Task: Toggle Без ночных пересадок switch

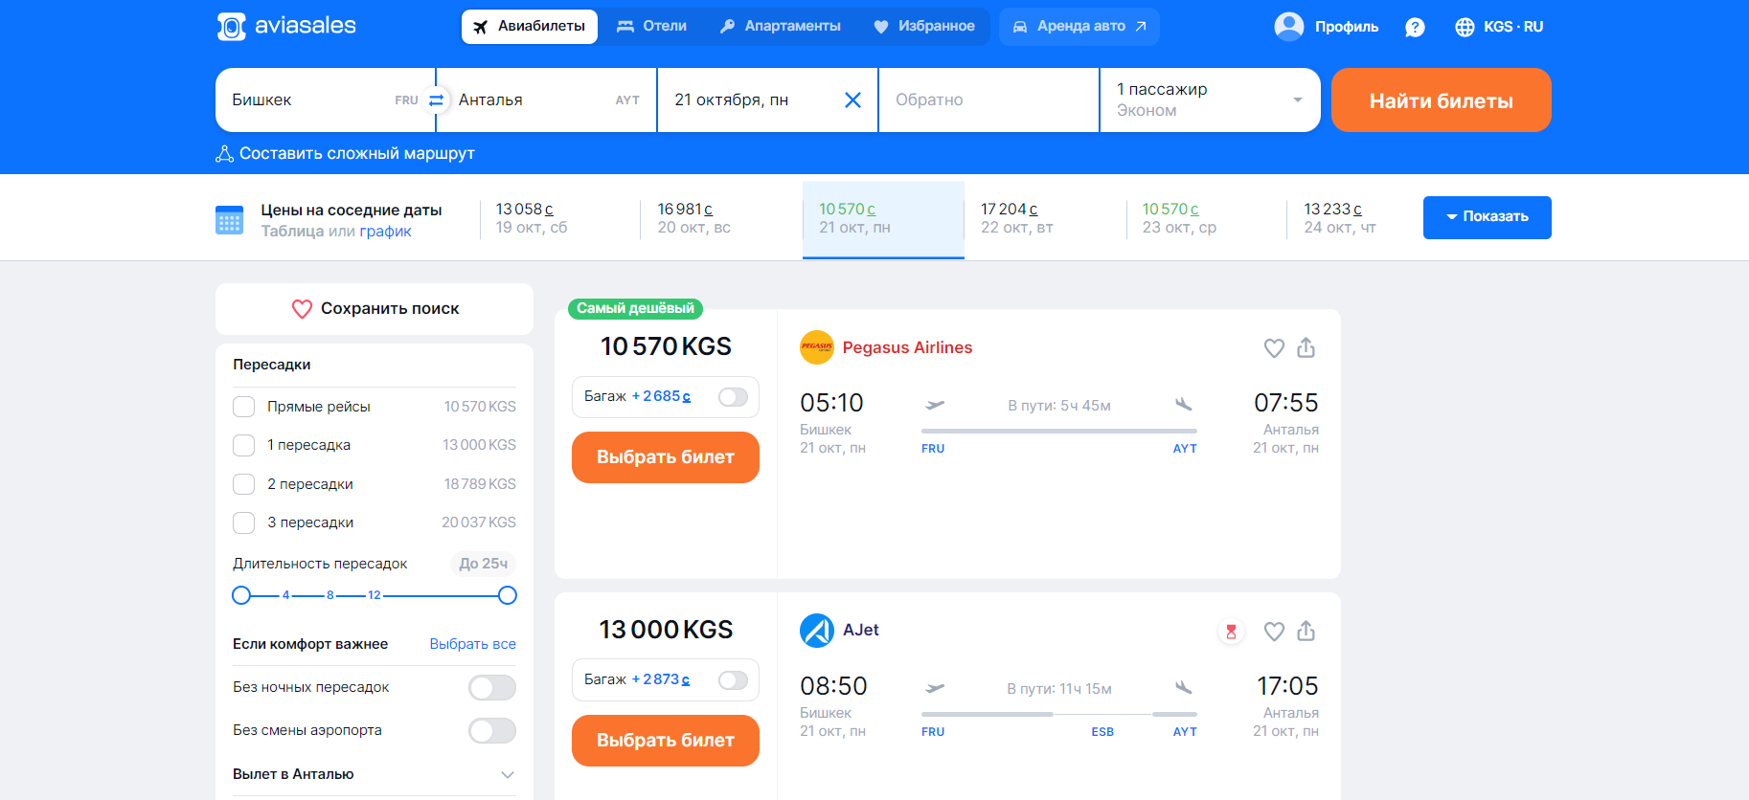Action: [x=492, y=687]
